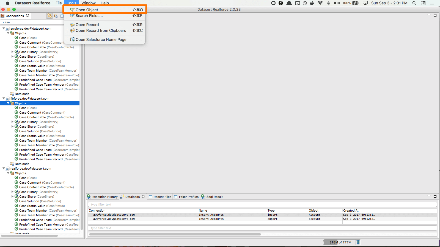Expand Case Share under awsforce Objects

pyautogui.click(x=12, y=57)
